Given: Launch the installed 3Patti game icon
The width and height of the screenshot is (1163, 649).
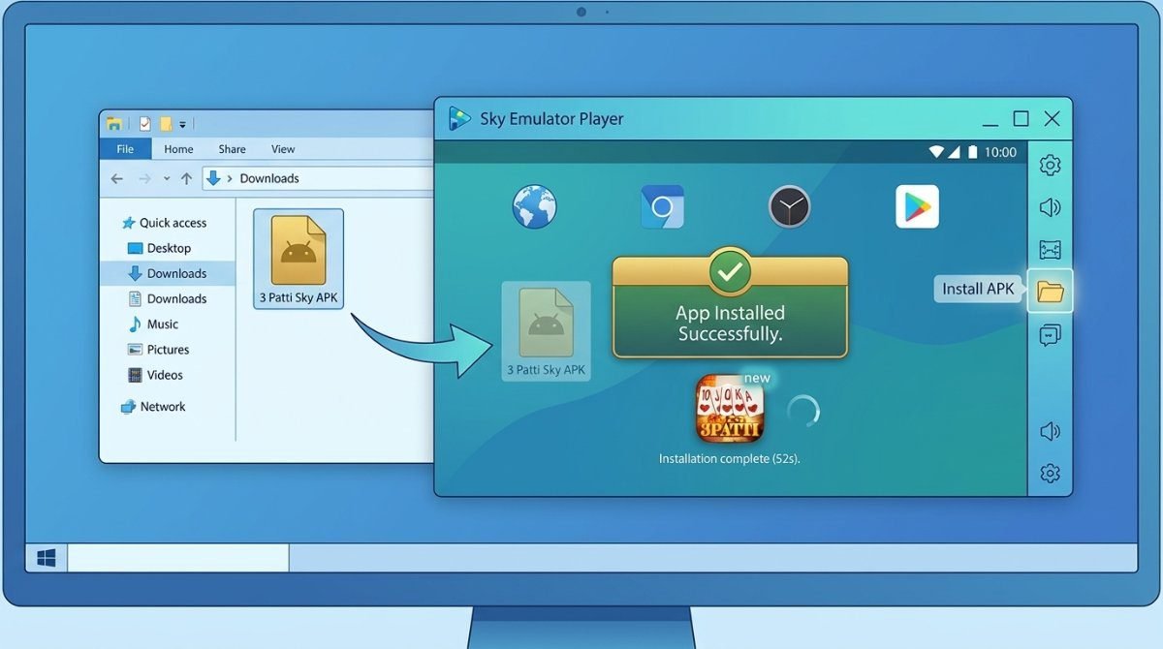Looking at the screenshot, I should click(x=730, y=409).
